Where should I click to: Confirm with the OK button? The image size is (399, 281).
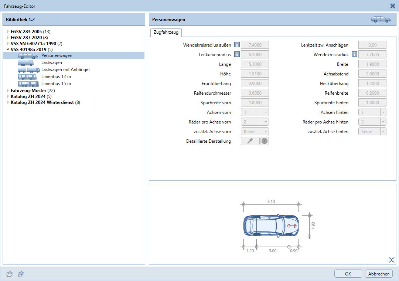[x=348, y=274]
